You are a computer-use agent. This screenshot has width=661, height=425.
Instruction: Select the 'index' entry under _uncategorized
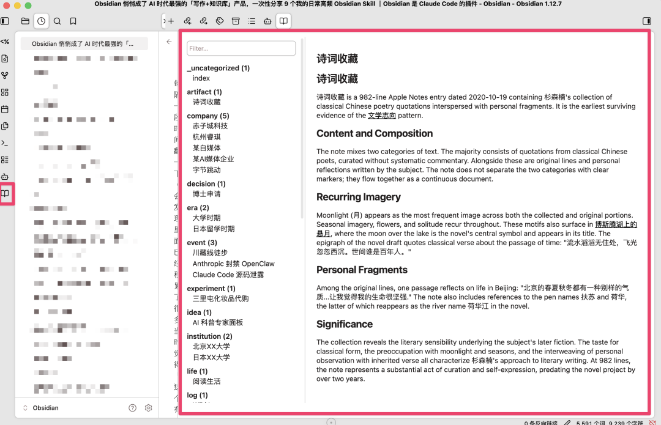point(201,78)
